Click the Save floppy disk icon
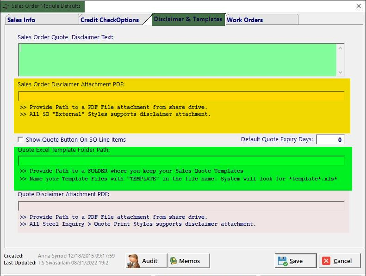The height and width of the screenshot is (276, 366). (283, 261)
